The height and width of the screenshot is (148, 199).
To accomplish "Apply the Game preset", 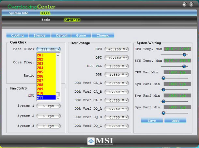I will [81, 35].
